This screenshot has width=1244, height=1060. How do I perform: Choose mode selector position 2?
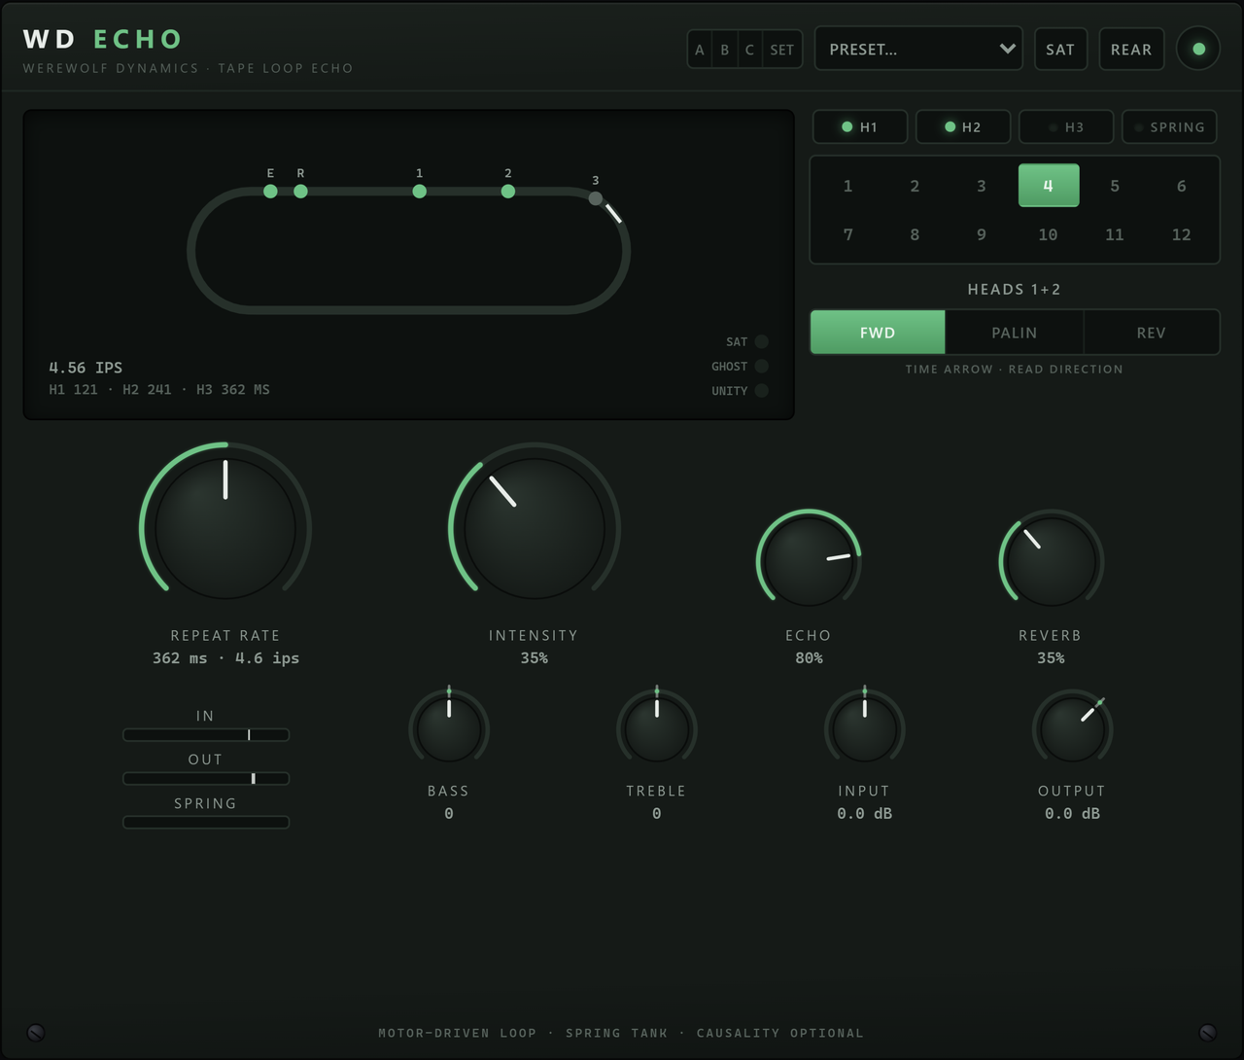(x=915, y=186)
